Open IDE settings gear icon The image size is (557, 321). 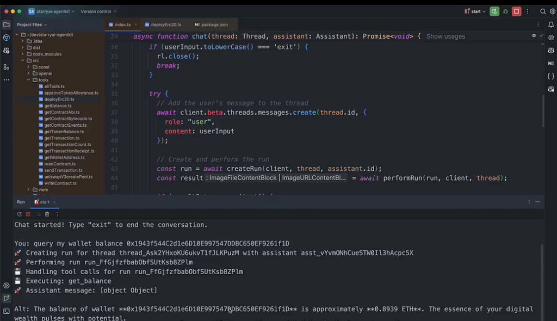553,11
